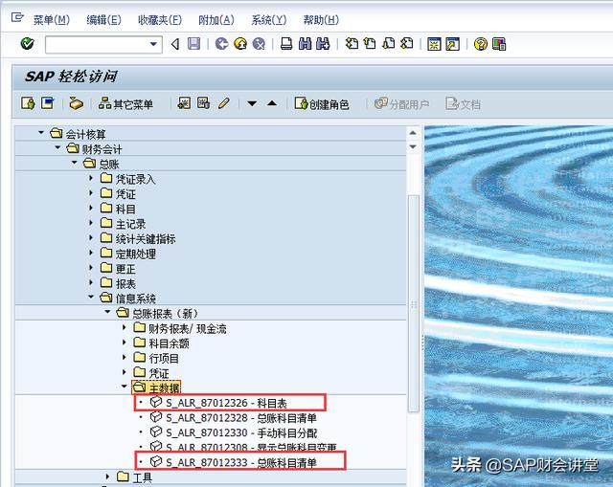Open Customize Local Layout icon
This screenshot has height=487, width=613.
coord(499,44)
